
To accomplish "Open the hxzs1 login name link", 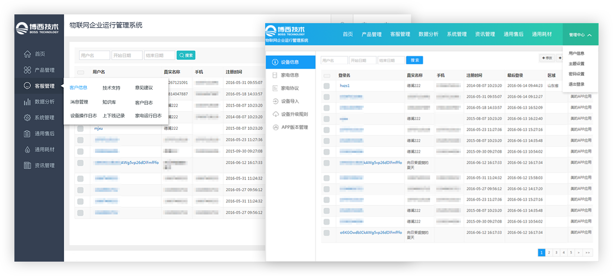I will 344,86.
